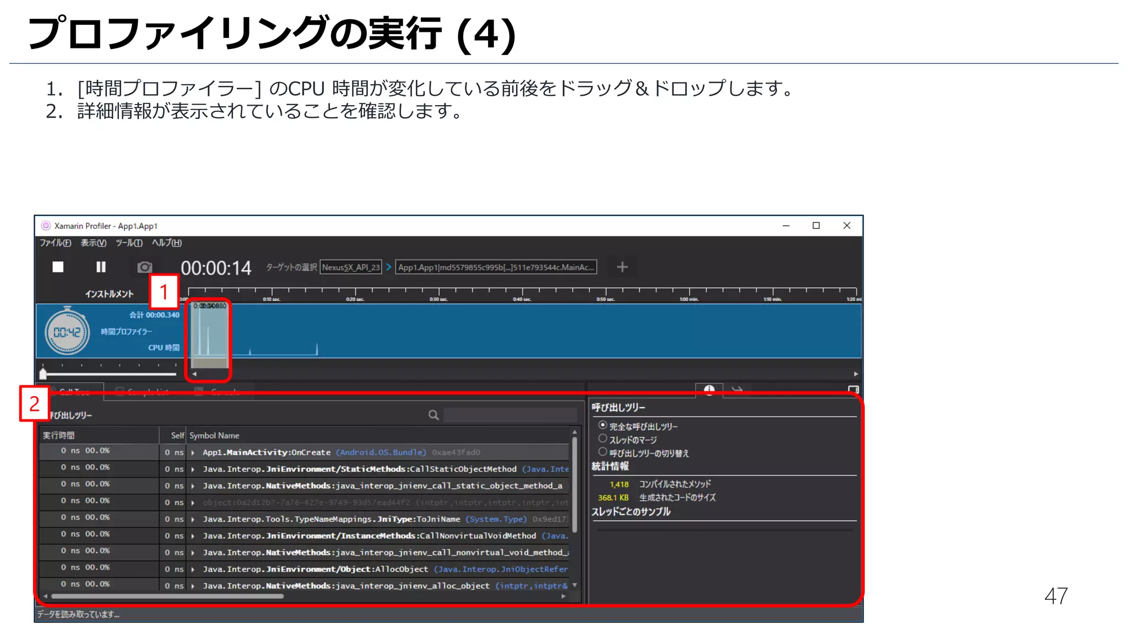The image size is (1128, 634).
Task: Sort by the Self column header
Action: (173, 435)
